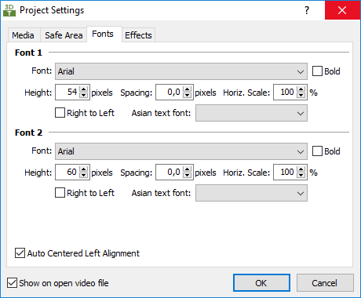
Task: Enable Bold for Font 1
Action: (x=317, y=71)
